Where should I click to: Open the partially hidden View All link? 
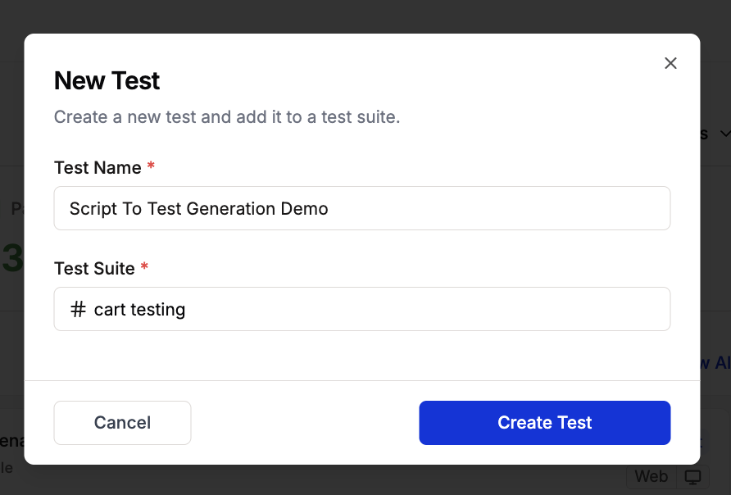pyautogui.click(x=715, y=363)
